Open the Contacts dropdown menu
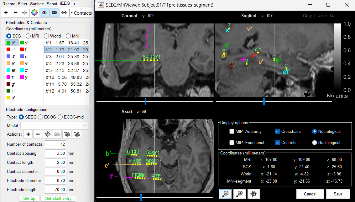This screenshot has height=202, width=355. 81,13
